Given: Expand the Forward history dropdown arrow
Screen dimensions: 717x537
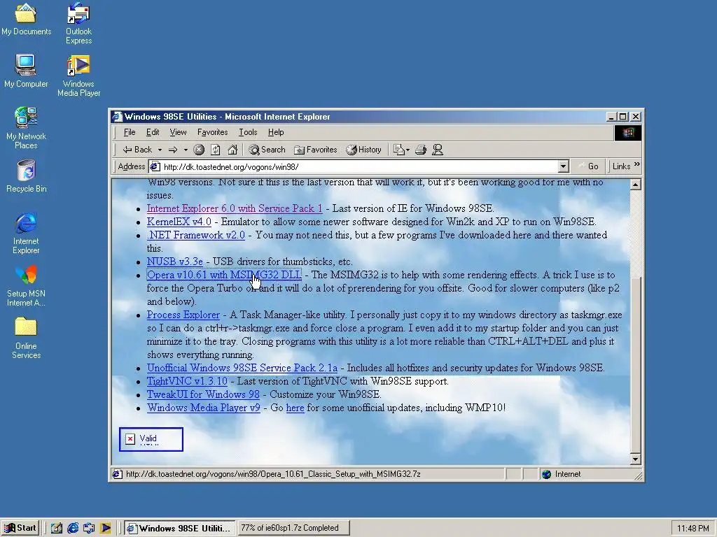Looking at the screenshot, I should (186, 150).
